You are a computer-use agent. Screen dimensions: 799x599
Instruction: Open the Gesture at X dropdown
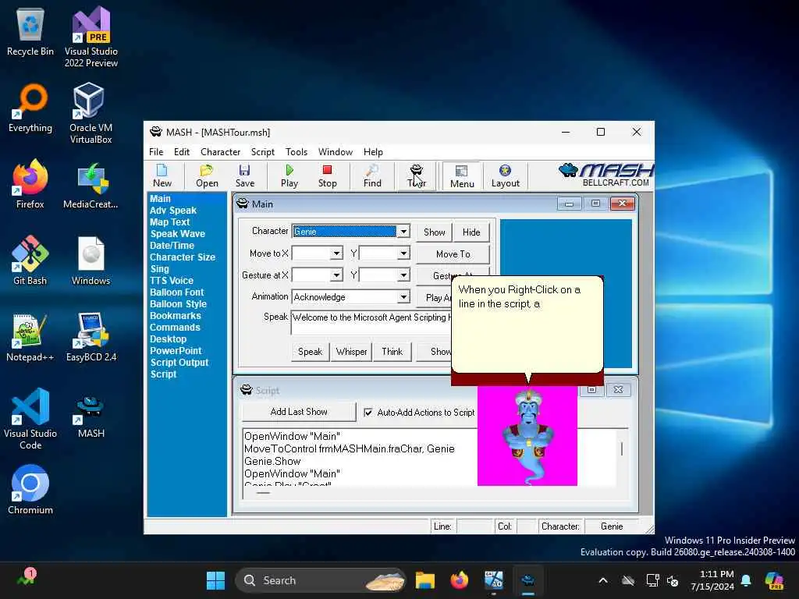coord(336,275)
